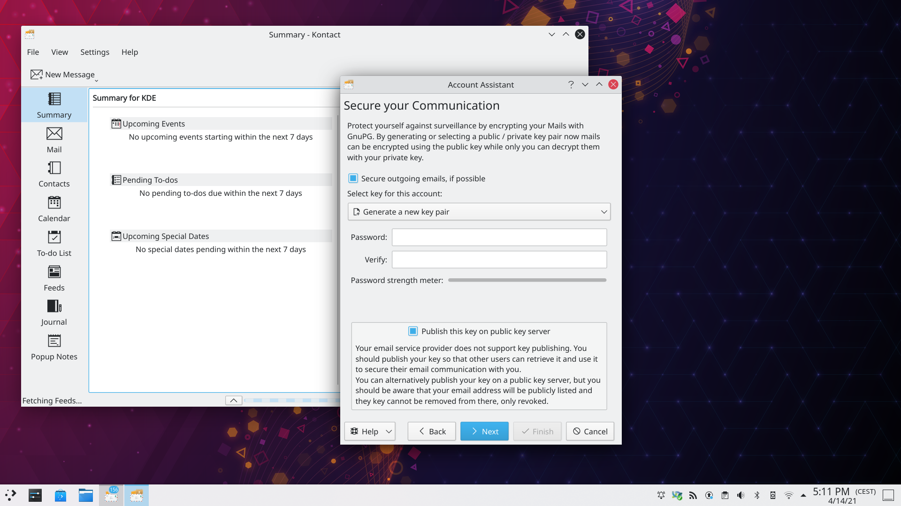Open the Feeds component in sidebar

point(54,278)
